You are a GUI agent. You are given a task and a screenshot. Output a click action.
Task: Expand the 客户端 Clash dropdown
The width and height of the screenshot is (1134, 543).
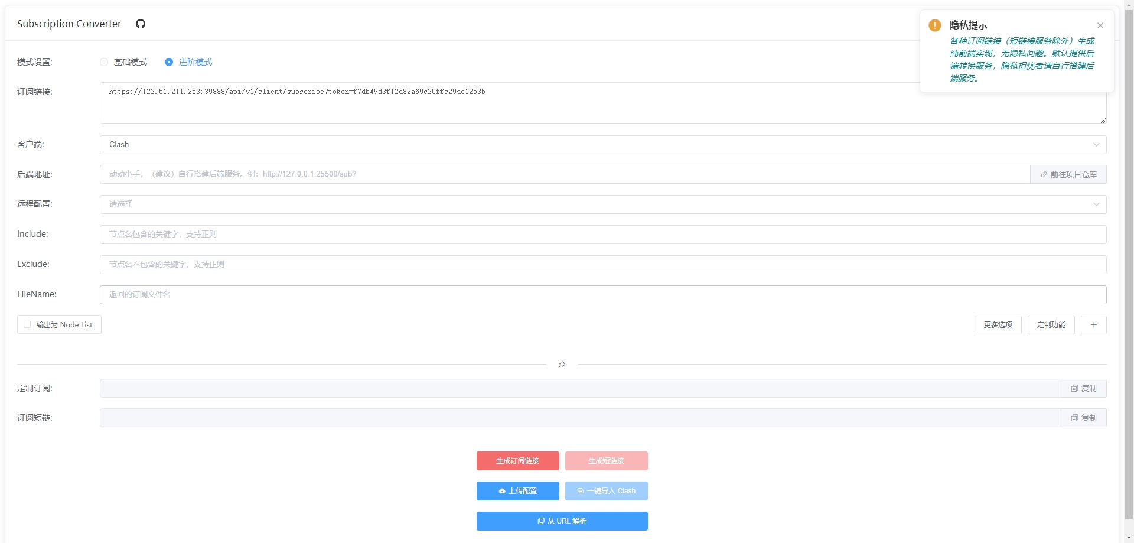pyautogui.click(x=603, y=145)
